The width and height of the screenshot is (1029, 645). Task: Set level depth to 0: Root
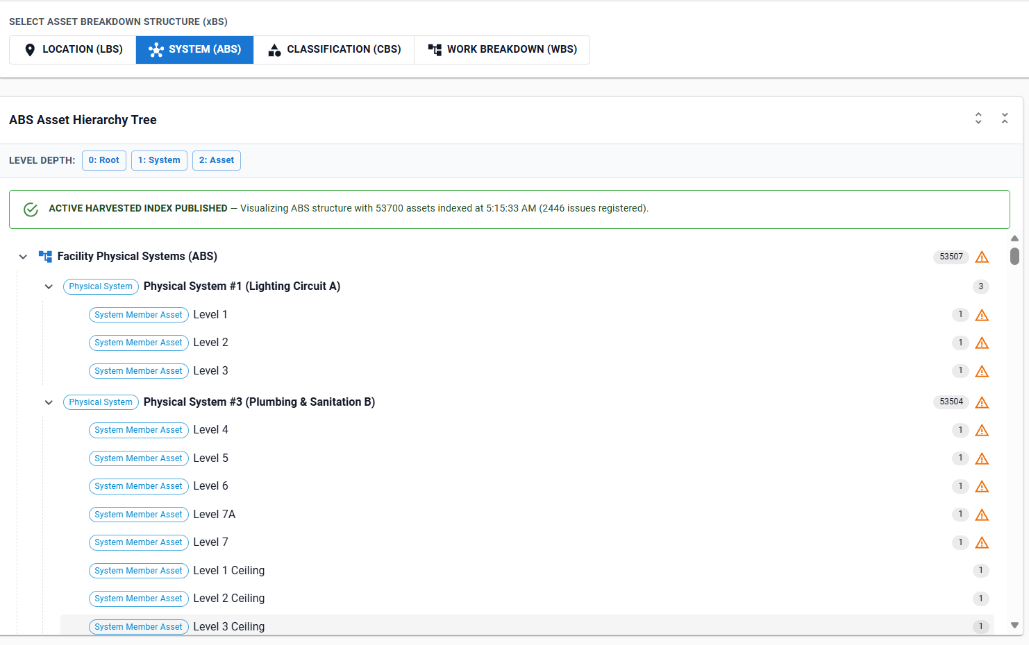point(104,160)
